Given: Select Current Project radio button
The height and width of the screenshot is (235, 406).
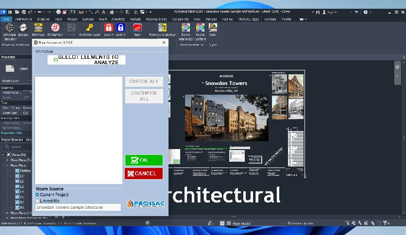Looking at the screenshot, I should [37, 195].
